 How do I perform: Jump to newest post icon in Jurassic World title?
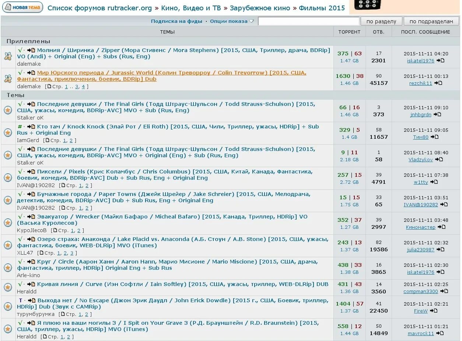[31, 73]
